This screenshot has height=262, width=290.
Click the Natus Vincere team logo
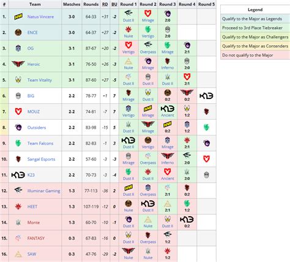(x=18, y=16)
